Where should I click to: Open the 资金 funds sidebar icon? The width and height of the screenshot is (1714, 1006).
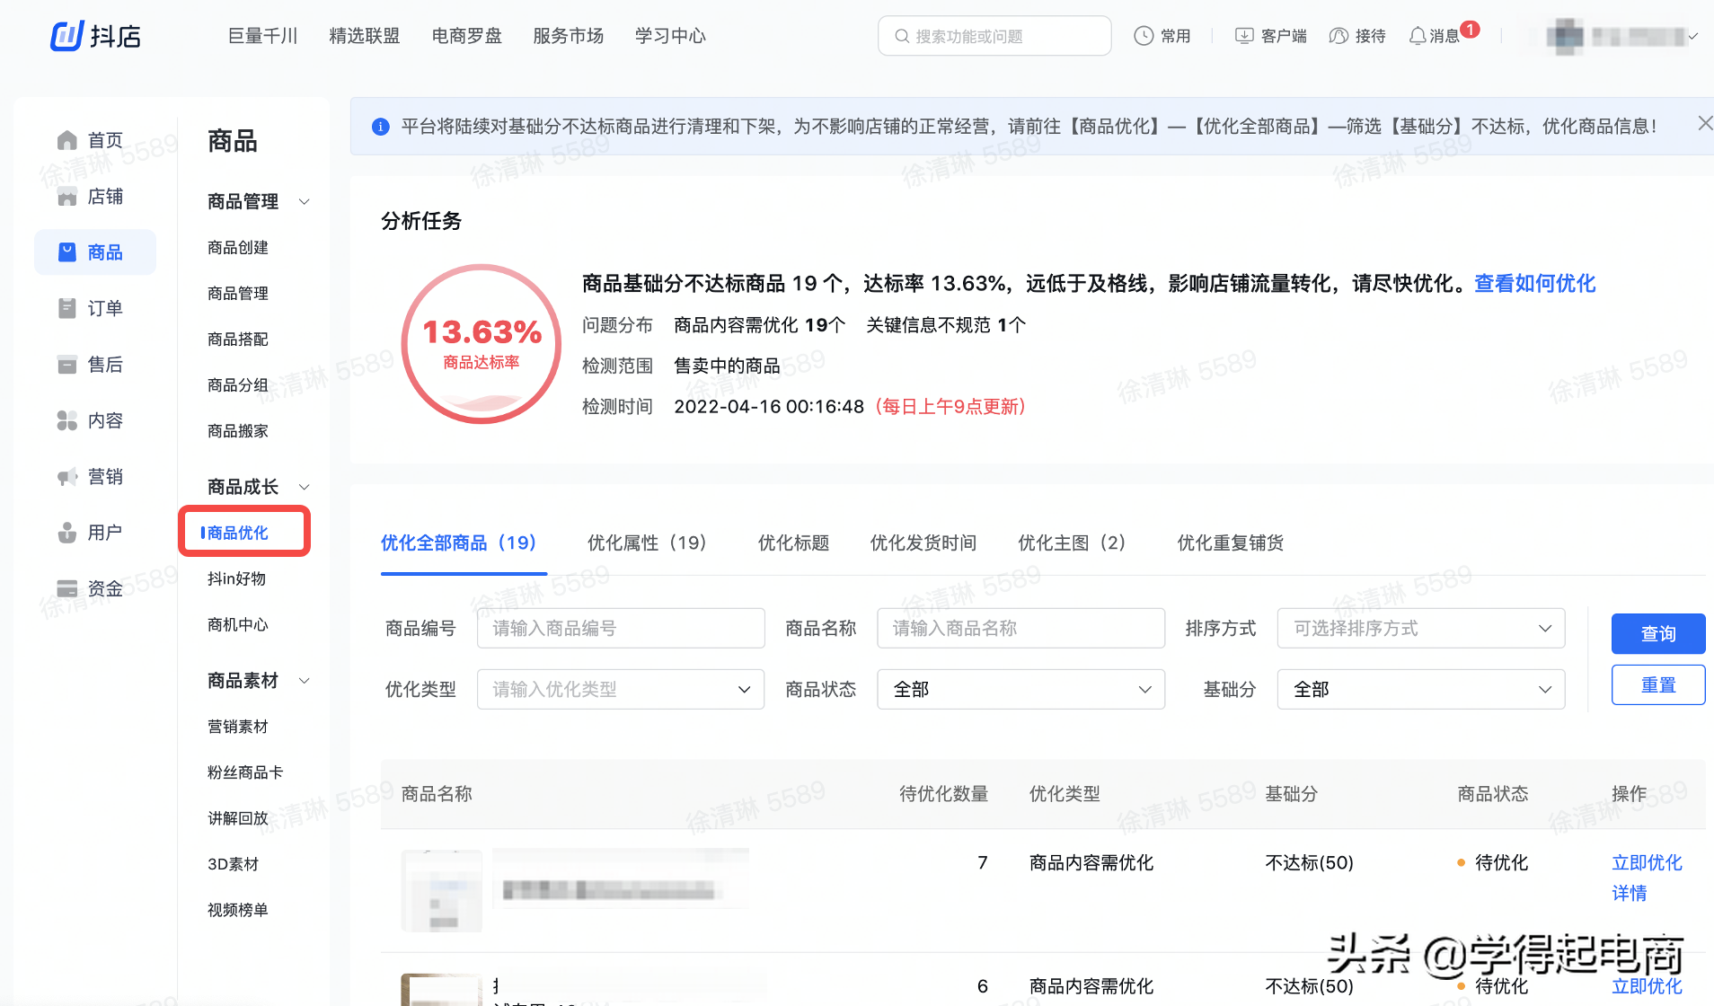tap(67, 588)
